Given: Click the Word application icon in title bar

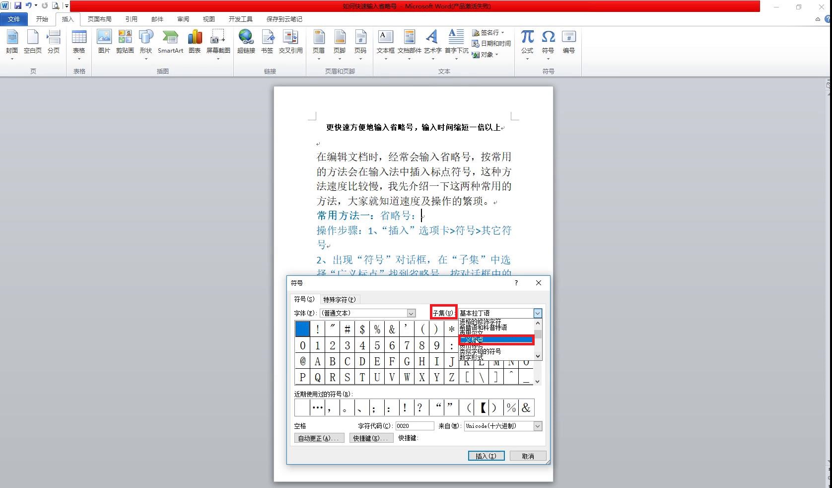Looking at the screenshot, I should pos(5,5).
